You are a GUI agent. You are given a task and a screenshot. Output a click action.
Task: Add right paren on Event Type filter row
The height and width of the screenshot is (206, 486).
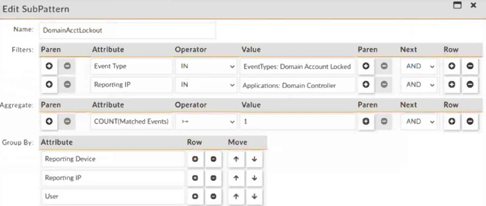366,66
